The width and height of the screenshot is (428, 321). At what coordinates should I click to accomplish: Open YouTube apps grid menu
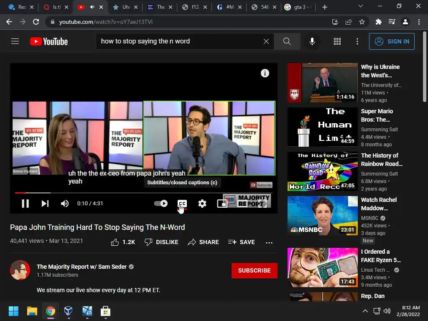[x=337, y=41]
